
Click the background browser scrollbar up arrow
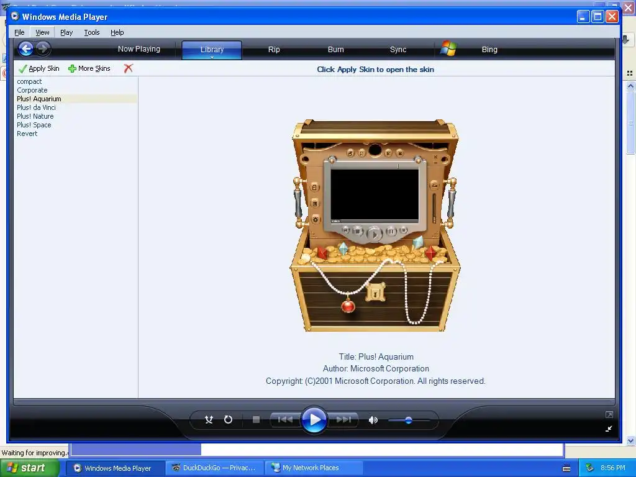[630, 86]
